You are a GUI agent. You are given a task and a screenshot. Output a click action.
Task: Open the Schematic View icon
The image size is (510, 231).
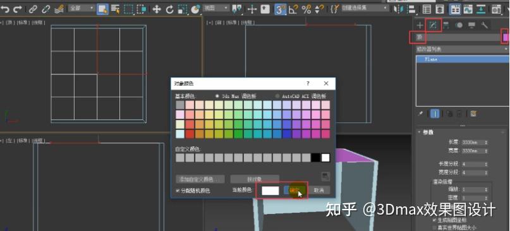tap(481, 9)
